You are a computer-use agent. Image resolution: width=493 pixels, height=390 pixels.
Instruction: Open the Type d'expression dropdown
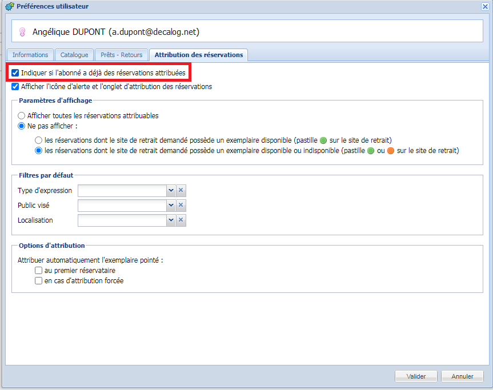click(171, 191)
